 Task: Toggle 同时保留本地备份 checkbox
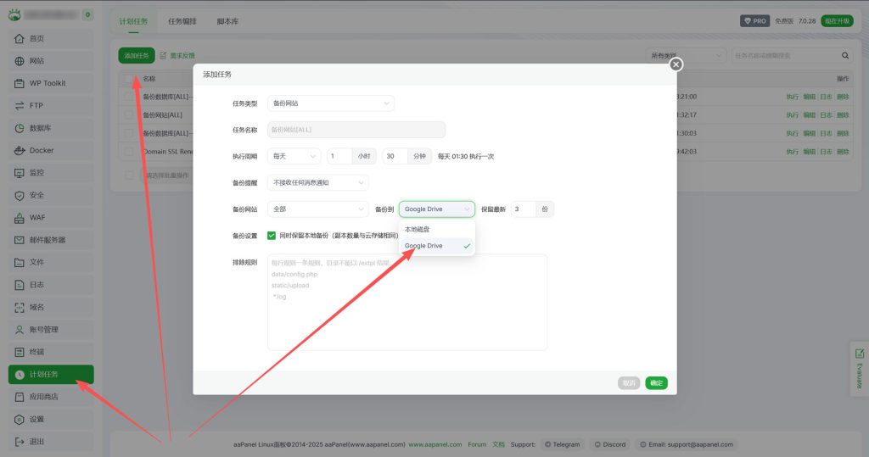tap(272, 236)
